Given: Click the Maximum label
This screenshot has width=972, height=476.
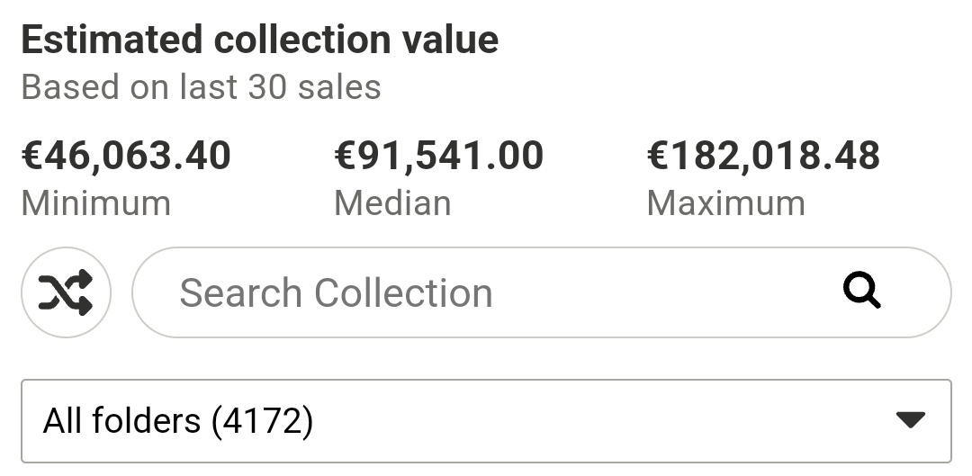Looking at the screenshot, I should coord(726,203).
